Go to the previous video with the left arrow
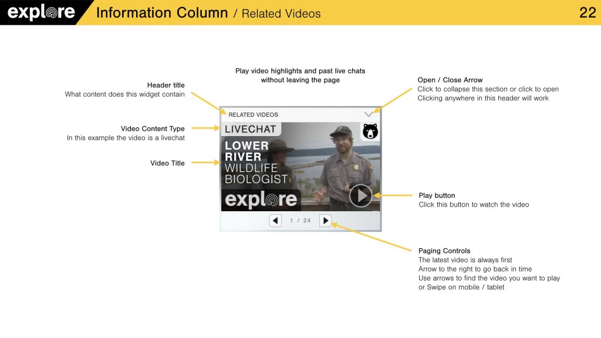The image size is (601, 338). coord(275,221)
